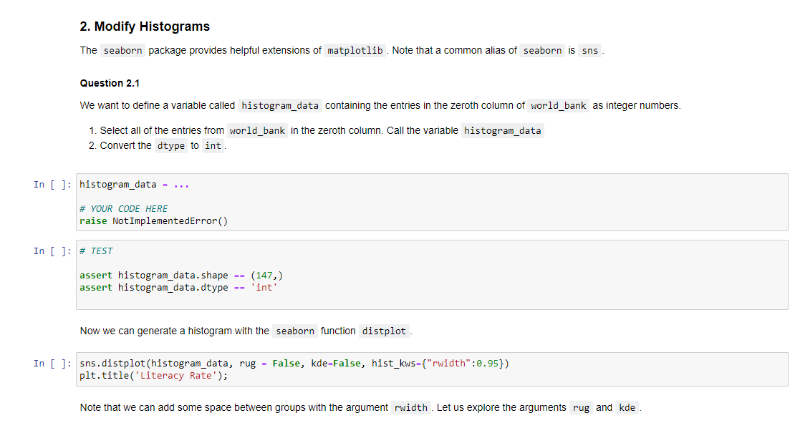Viewport: 795px width, 423px height.
Task: Click the raise NotImplementedError() line
Action: pos(155,220)
